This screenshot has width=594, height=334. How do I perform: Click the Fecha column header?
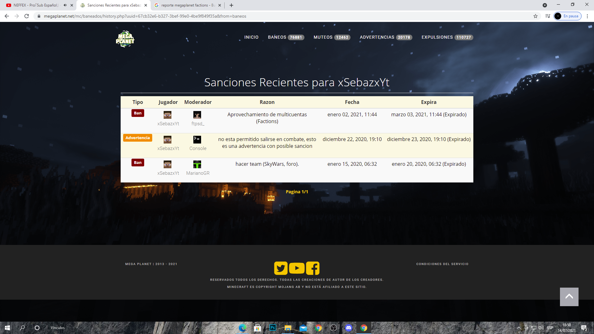[352, 102]
